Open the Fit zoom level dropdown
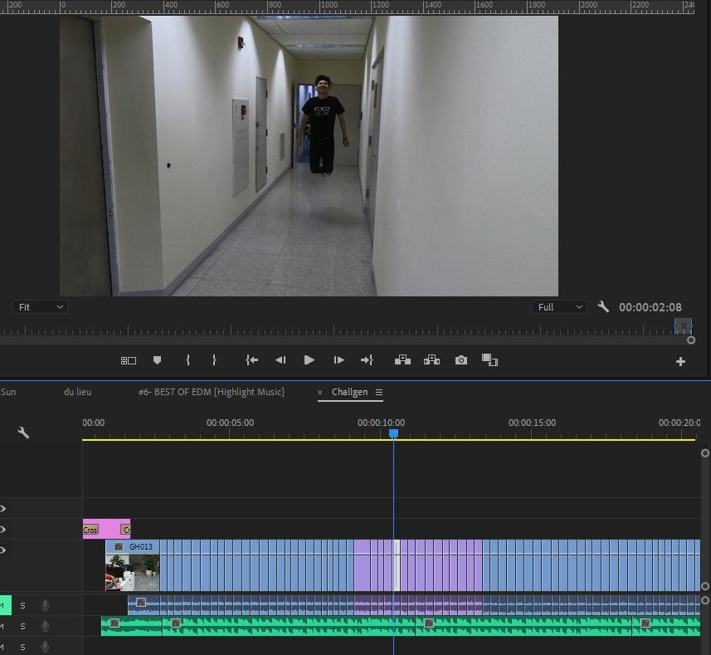Viewport: 711px width, 655px height. pyautogui.click(x=41, y=307)
